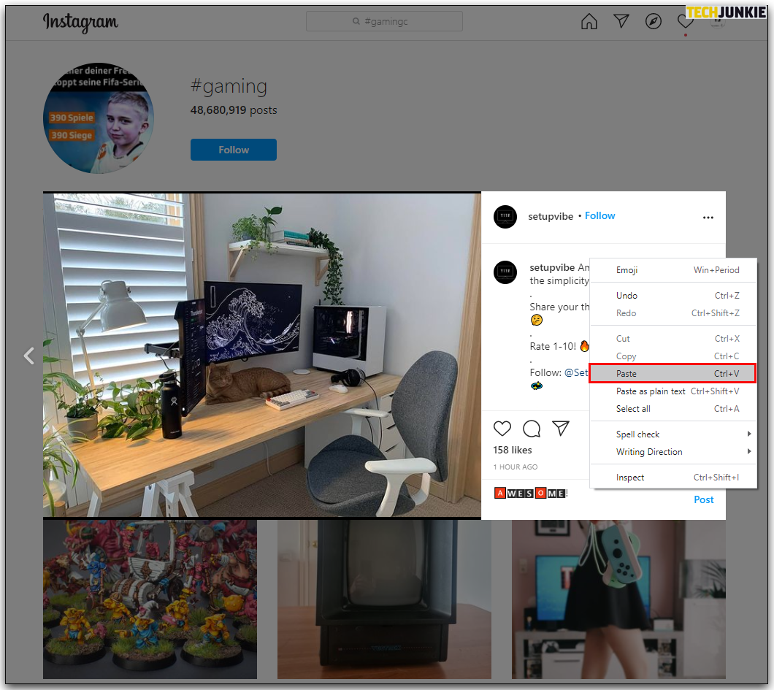Viewport: 774px width, 690px height.
Task: Select Copy in the context menu
Action: coord(673,356)
